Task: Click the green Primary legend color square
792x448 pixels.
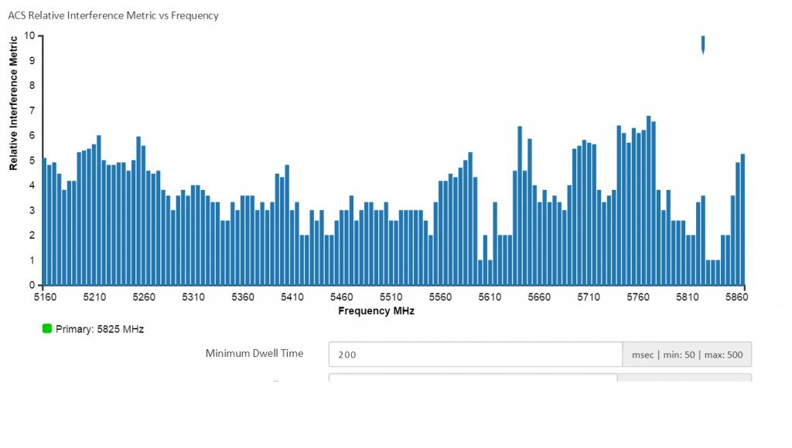Action: point(47,328)
